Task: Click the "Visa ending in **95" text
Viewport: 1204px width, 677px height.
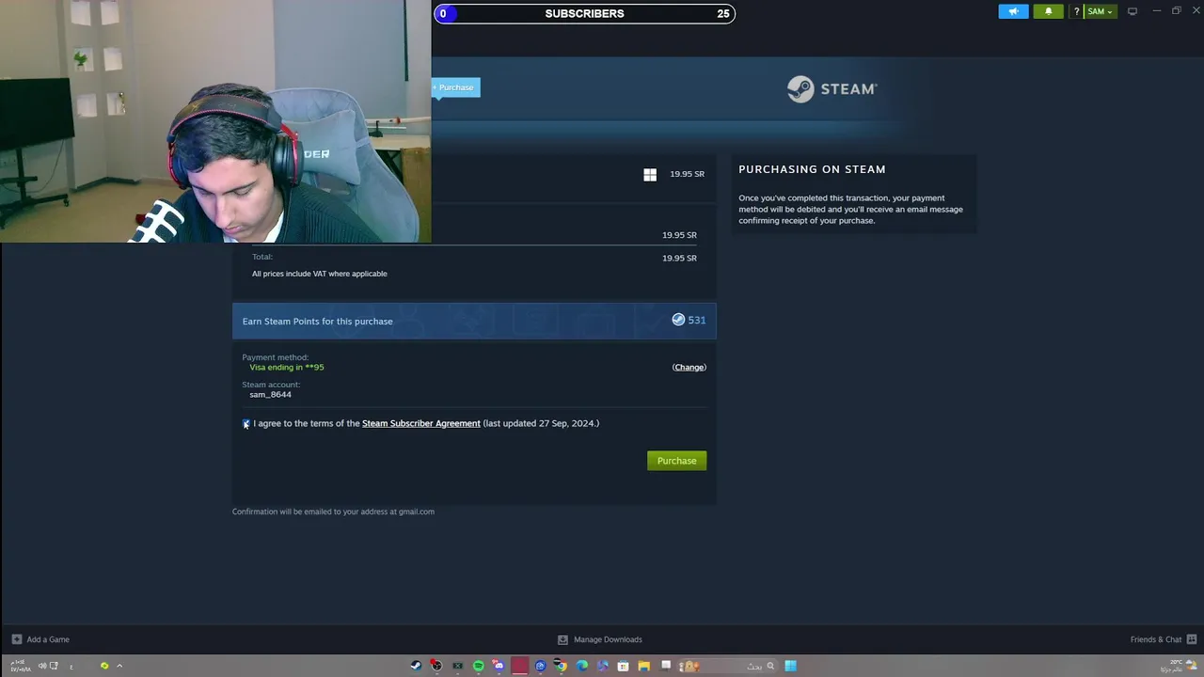Action: (x=286, y=368)
